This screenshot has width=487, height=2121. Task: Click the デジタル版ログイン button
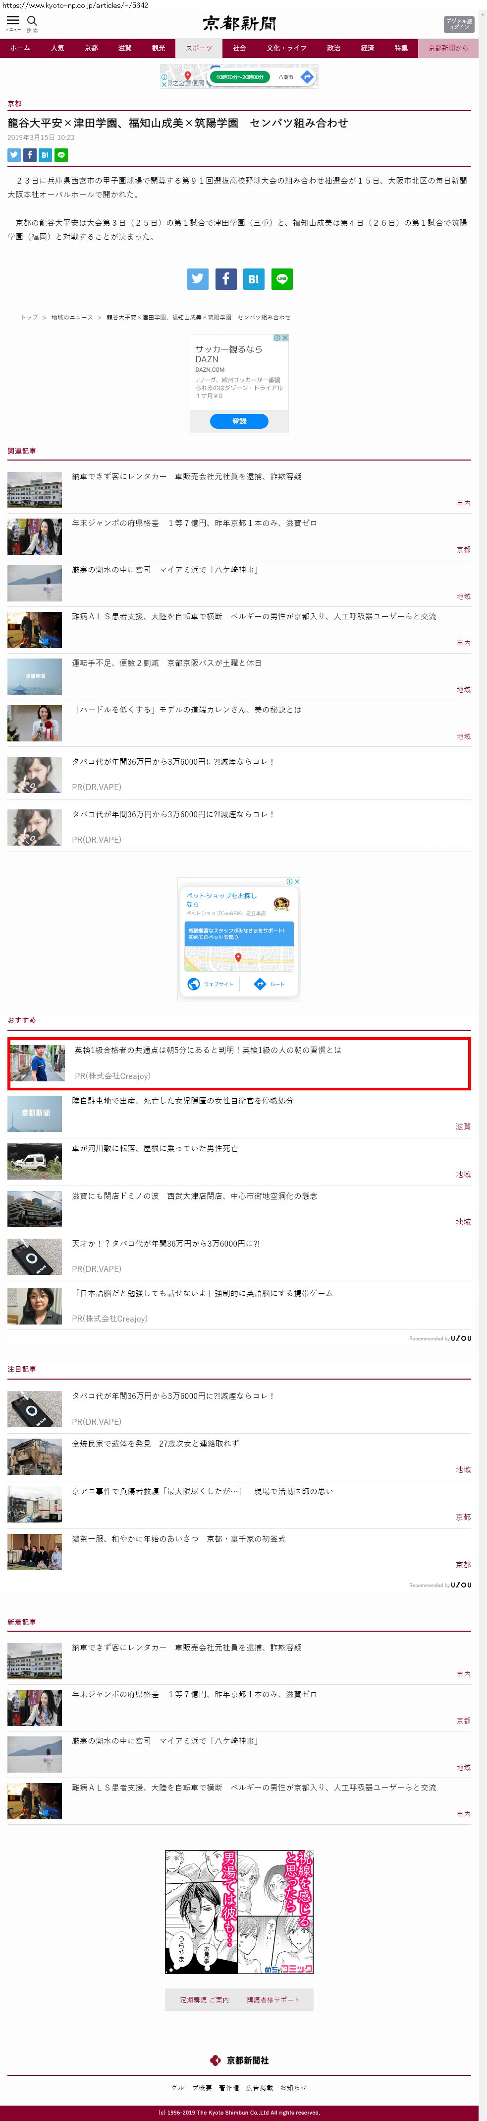click(458, 23)
